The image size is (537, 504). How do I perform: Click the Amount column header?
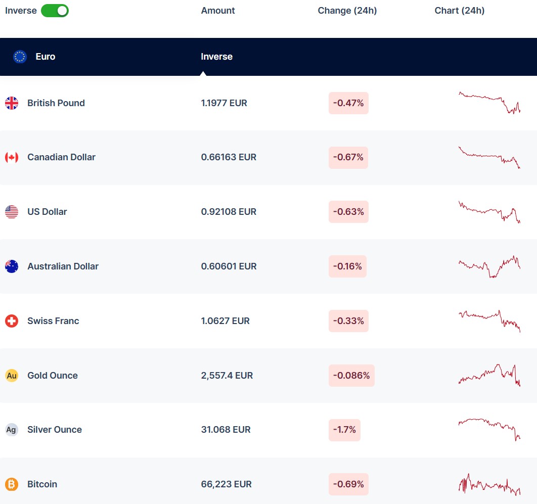(218, 11)
